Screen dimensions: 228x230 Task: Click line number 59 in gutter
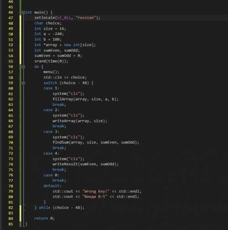point(10,83)
